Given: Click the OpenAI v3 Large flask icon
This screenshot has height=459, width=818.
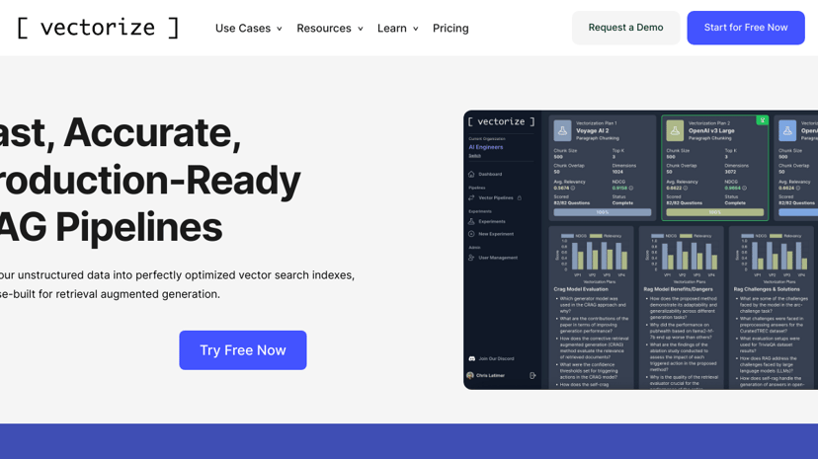Looking at the screenshot, I should 675,130.
